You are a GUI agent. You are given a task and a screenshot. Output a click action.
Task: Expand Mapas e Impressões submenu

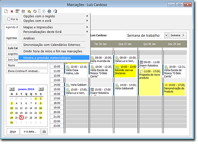pyautogui.click(x=87, y=27)
